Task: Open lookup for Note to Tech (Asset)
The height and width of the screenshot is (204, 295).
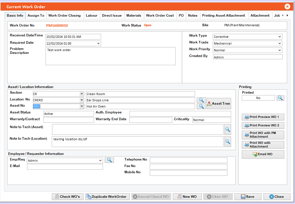Action: 227,130
